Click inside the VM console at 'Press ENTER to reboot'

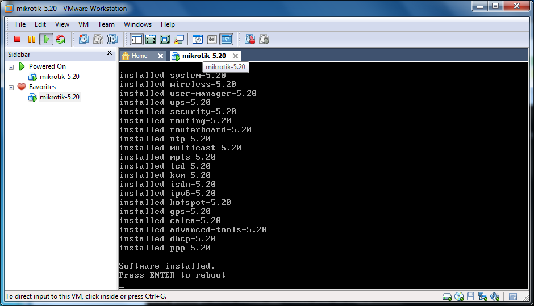172,275
